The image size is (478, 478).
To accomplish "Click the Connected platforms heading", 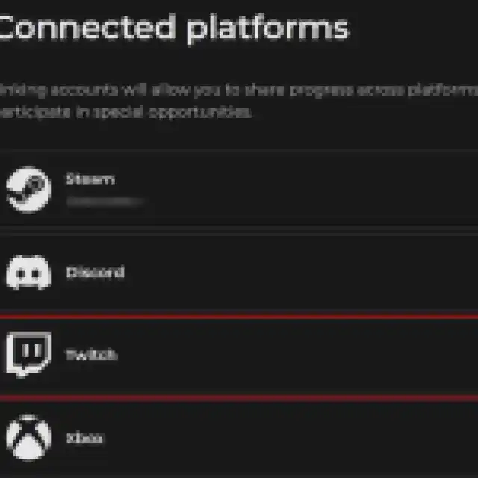I will pyautogui.click(x=173, y=28).
